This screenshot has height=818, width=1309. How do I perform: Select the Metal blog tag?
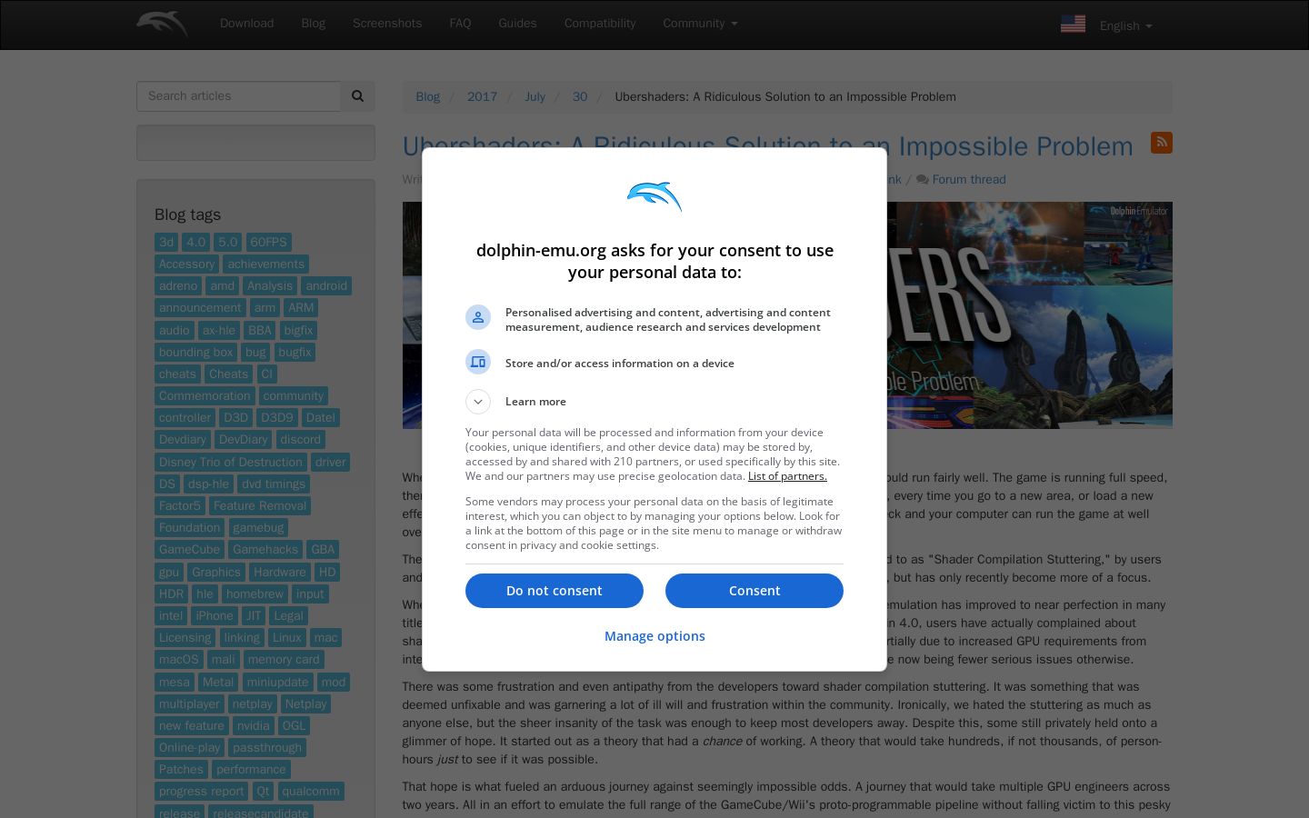click(x=218, y=682)
